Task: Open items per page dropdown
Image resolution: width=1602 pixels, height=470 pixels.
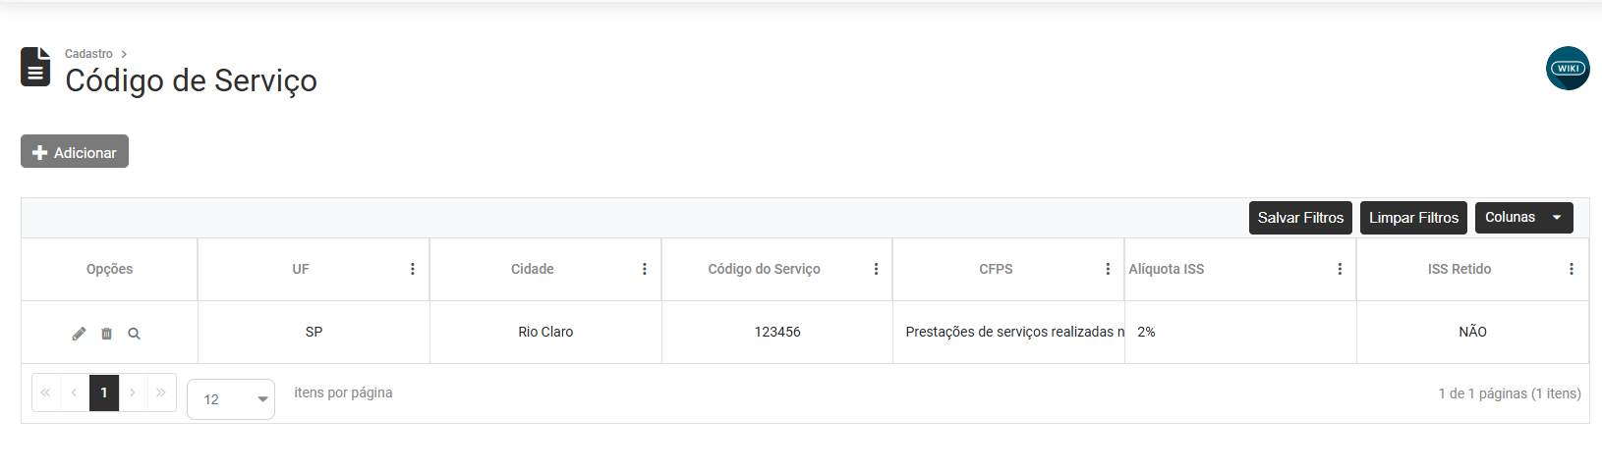Action: tap(231, 399)
